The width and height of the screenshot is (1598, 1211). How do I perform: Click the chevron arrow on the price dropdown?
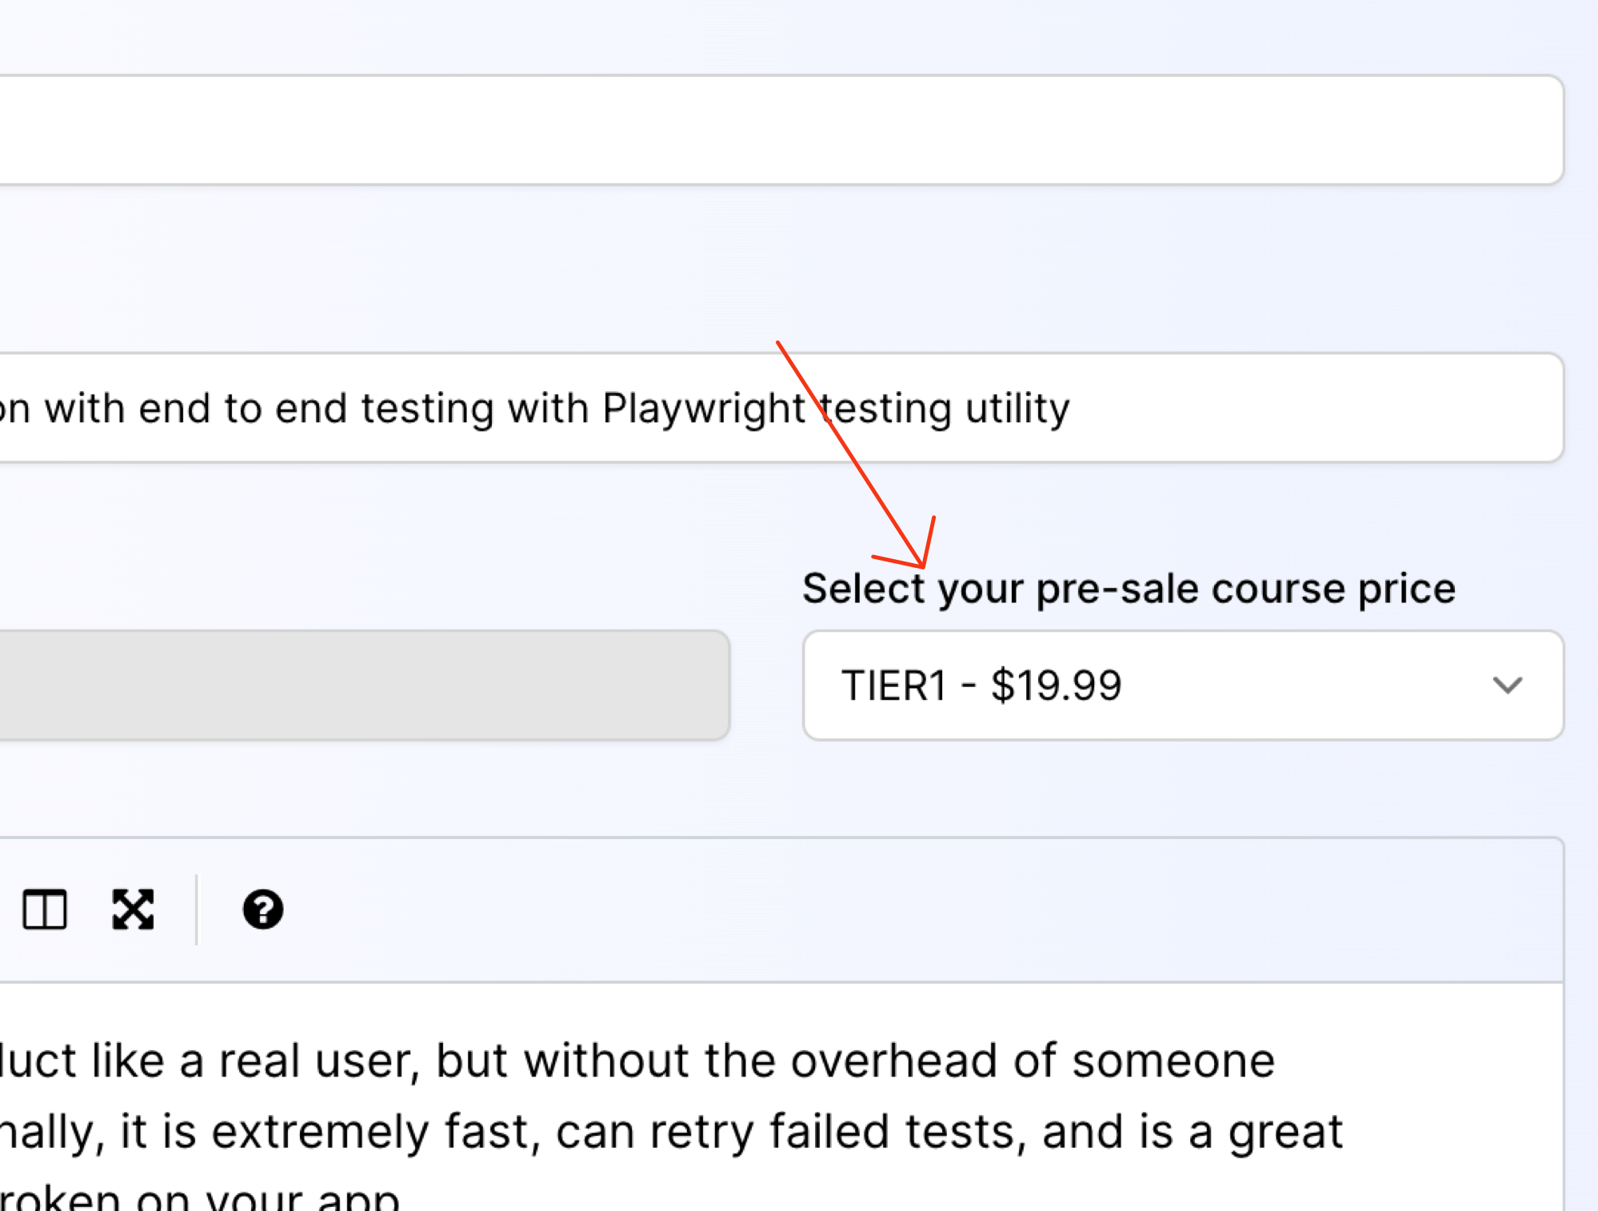click(x=1507, y=685)
